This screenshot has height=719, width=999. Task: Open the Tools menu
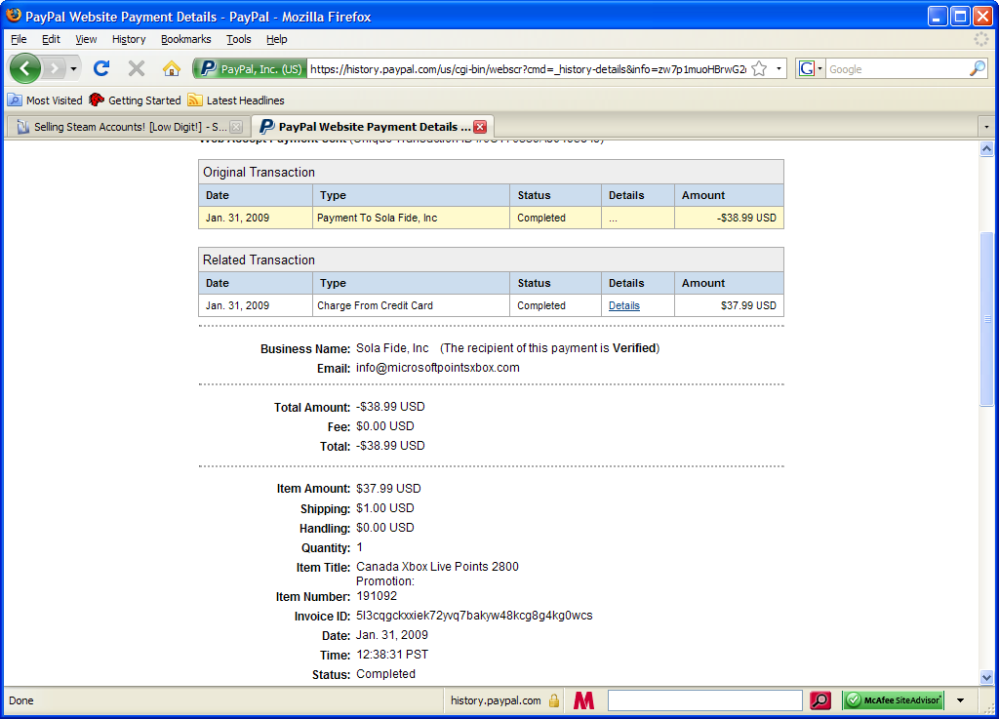[238, 39]
